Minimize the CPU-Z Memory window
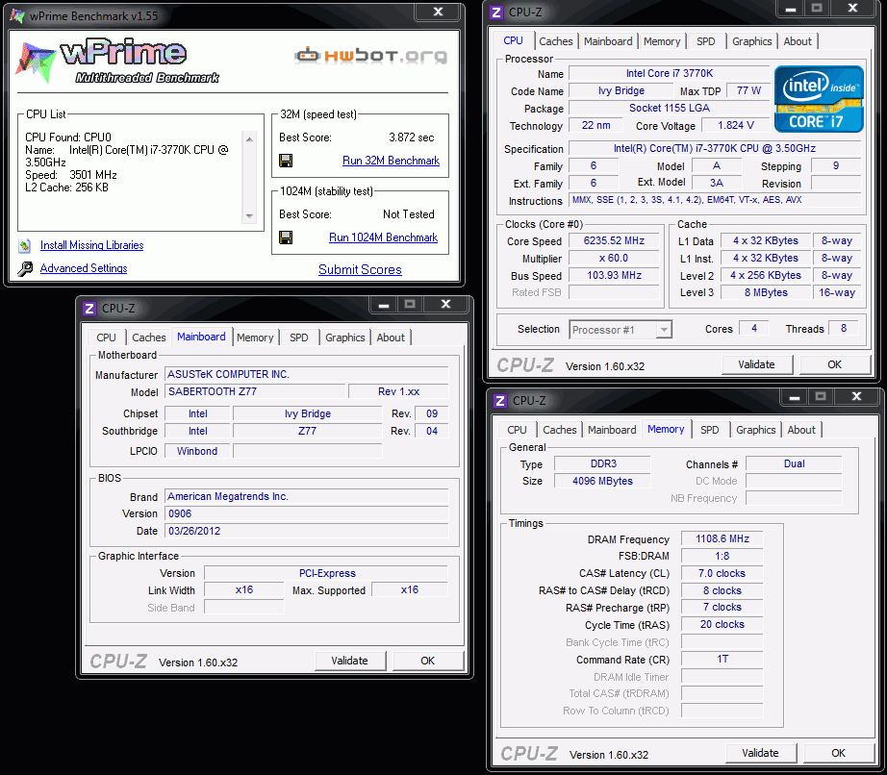This screenshot has width=887, height=775. tap(795, 397)
